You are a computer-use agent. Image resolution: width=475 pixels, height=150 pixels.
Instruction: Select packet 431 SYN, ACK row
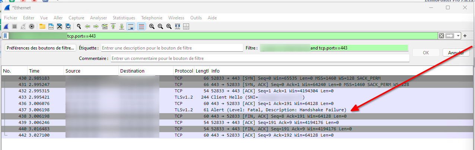(x=236, y=84)
